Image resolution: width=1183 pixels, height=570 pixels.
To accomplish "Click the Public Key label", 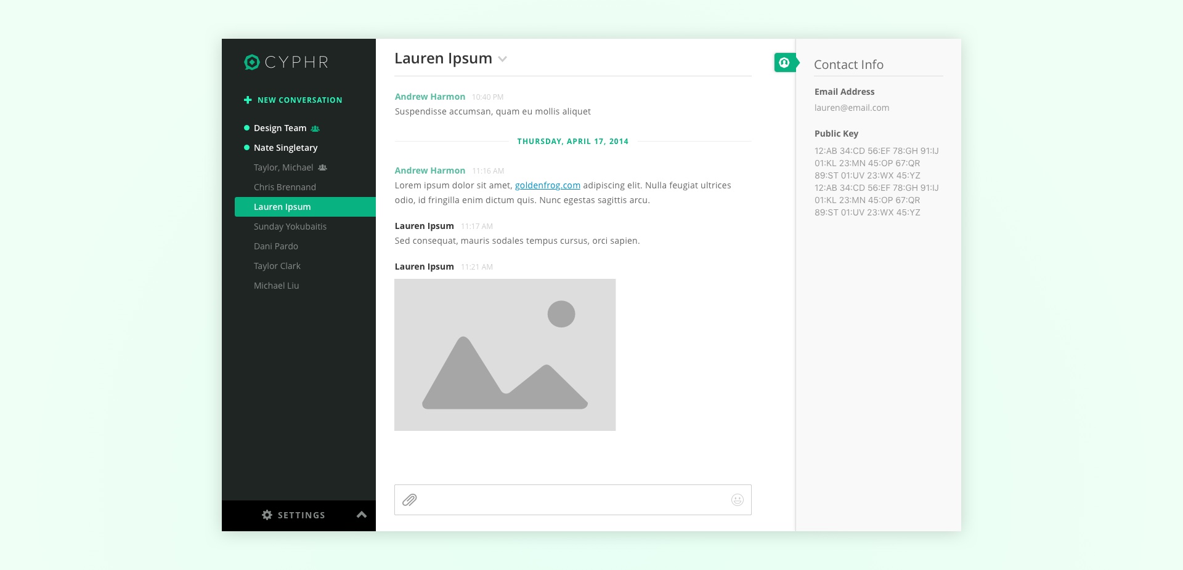I will point(836,134).
